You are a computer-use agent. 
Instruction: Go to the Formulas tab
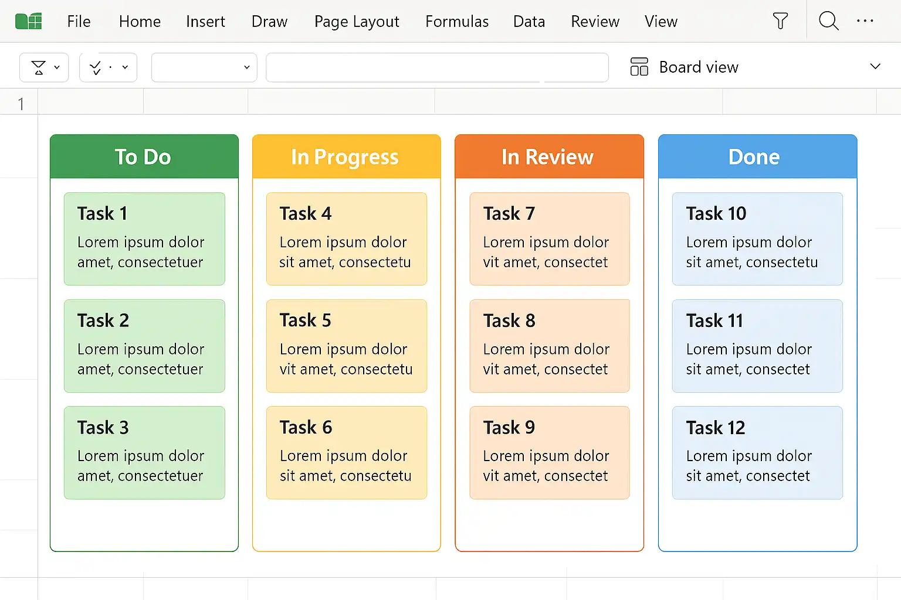[457, 22]
